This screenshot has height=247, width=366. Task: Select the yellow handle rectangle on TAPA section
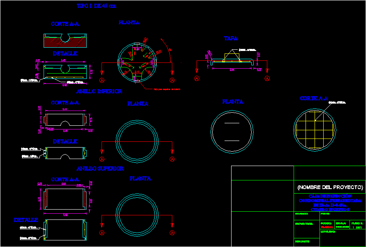coord(232,58)
